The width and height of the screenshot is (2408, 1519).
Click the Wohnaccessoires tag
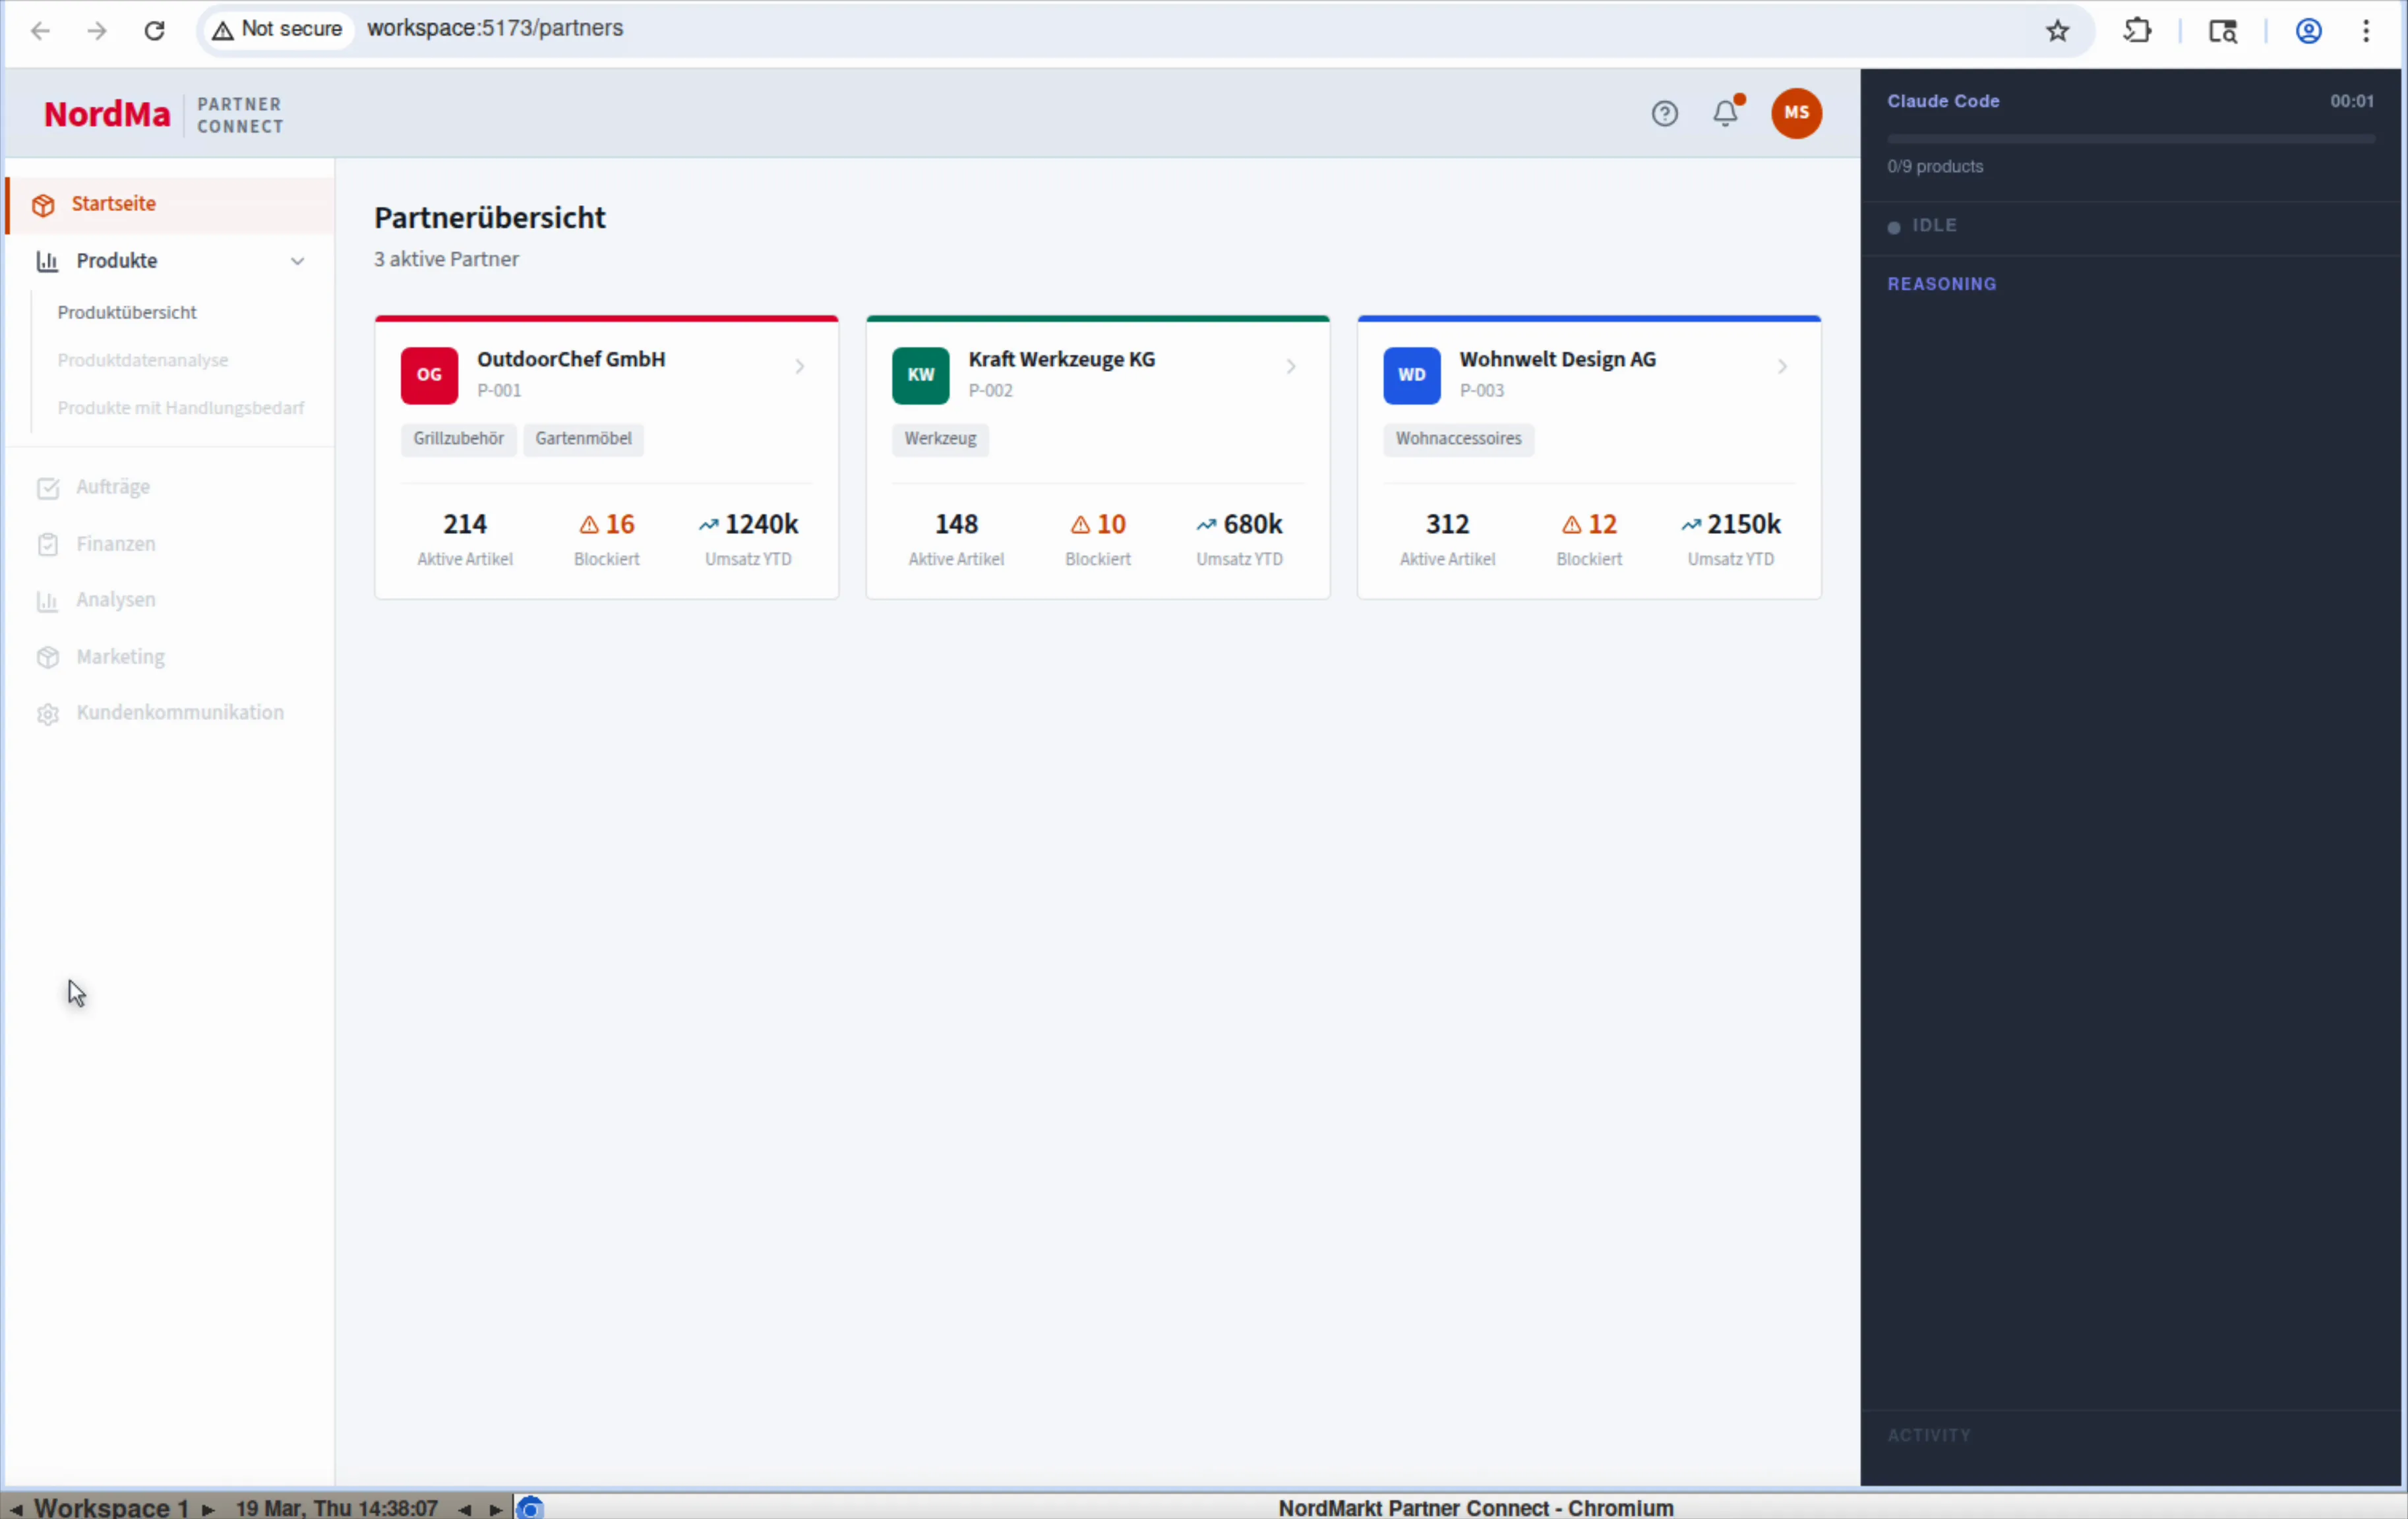pyautogui.click(x=1458, y=439)
